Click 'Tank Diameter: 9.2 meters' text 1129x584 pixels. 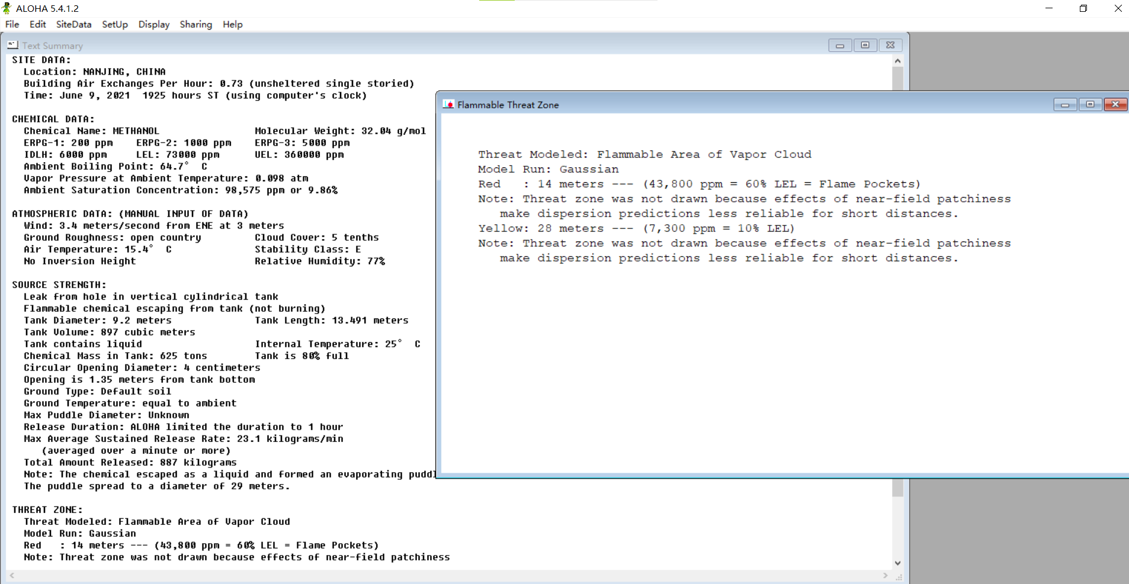tap(98, 320)
